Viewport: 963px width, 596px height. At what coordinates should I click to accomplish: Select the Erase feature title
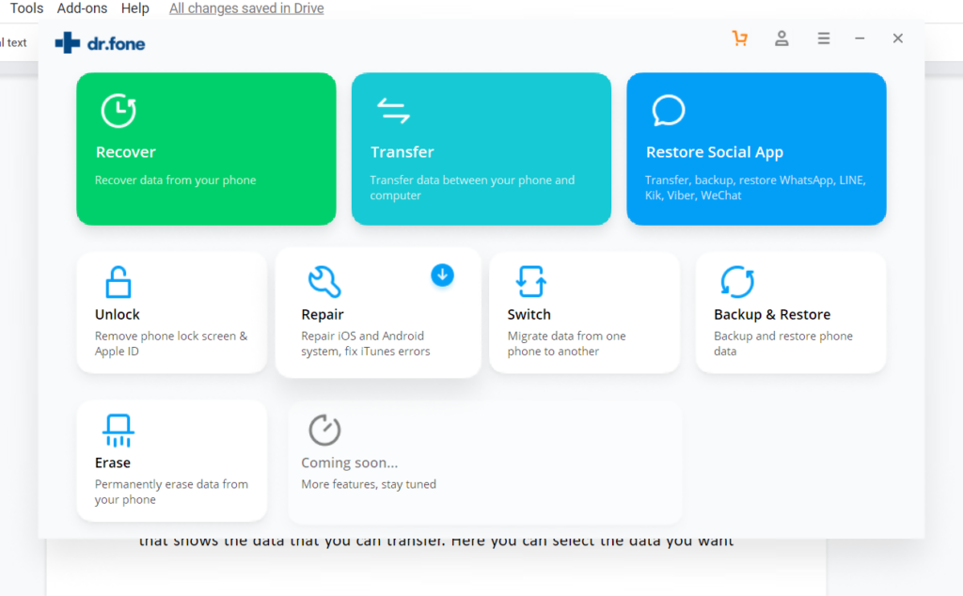113,463
